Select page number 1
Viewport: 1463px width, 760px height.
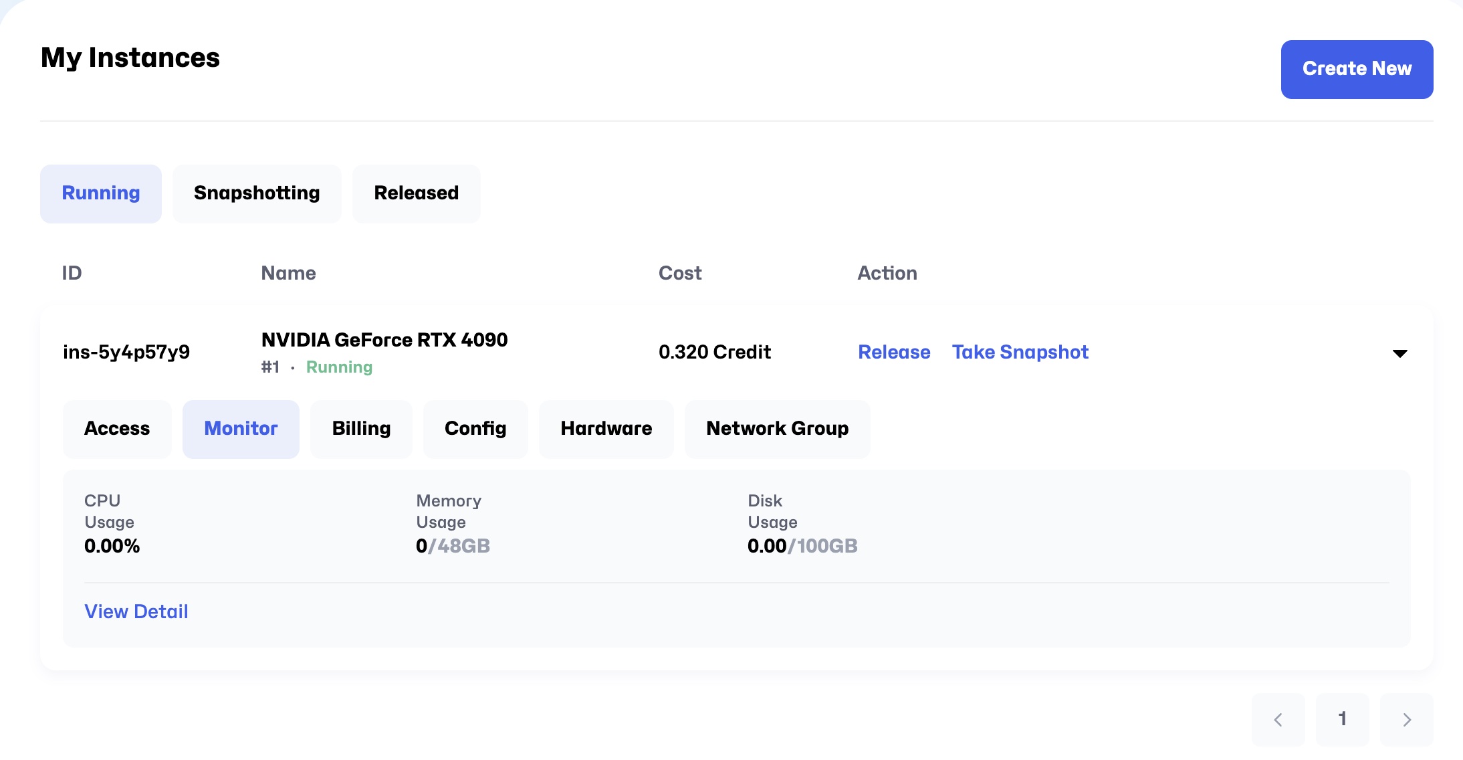click(x=1342, y=720)
